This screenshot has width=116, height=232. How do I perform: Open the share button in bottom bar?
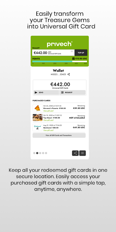tap(75, 153)
